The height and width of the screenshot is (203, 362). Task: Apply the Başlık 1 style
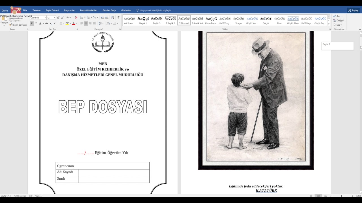click(x=143, y=20)
